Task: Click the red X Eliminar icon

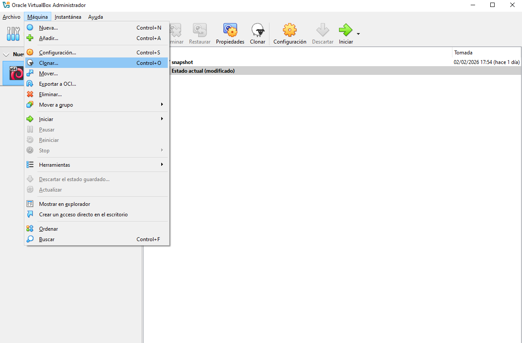Action: (30, 94)
